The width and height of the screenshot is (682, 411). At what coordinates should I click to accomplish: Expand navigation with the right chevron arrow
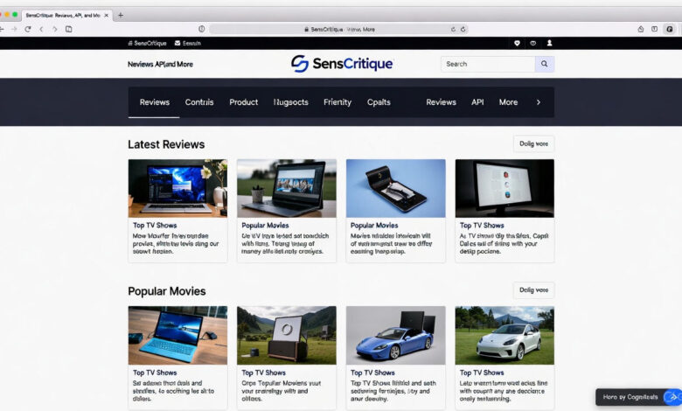539,102
